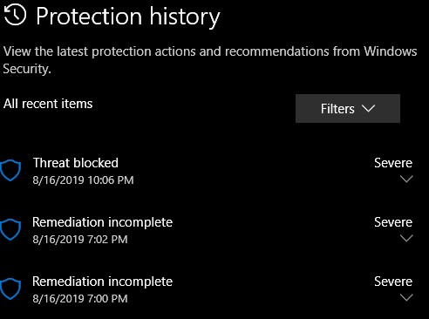Click the Severe label of the Threat blocked entry
429x319 pixels.
point(393,163)
